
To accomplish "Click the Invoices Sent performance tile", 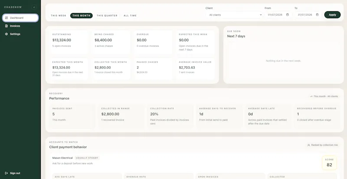I will (x=72, y=117).
